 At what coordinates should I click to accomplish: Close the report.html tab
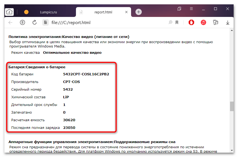[126, 12]
